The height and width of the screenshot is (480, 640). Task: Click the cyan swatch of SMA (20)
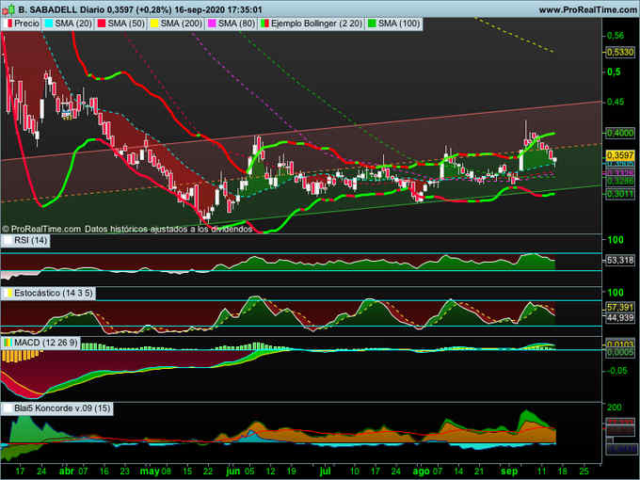[x=49, y=24]
